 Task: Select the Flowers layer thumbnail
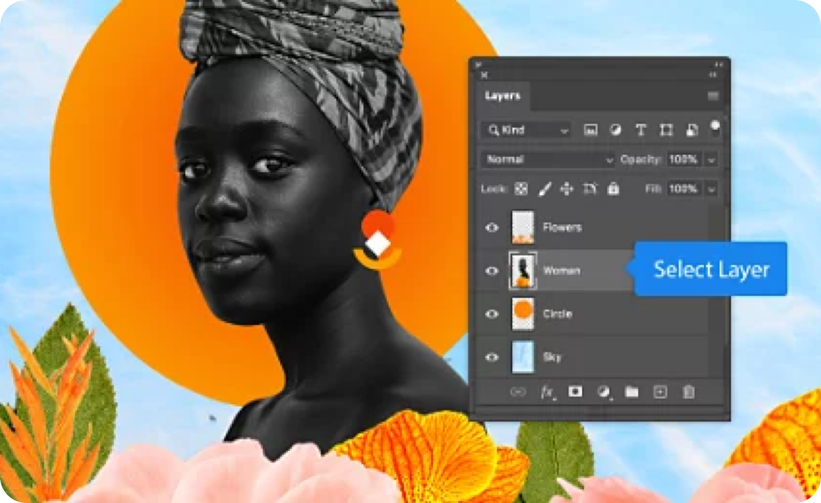point(523,227)
